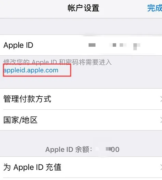Select the Apple ID row label
Image resolution: width=162 pixels, height=180 pixels.
18,45
